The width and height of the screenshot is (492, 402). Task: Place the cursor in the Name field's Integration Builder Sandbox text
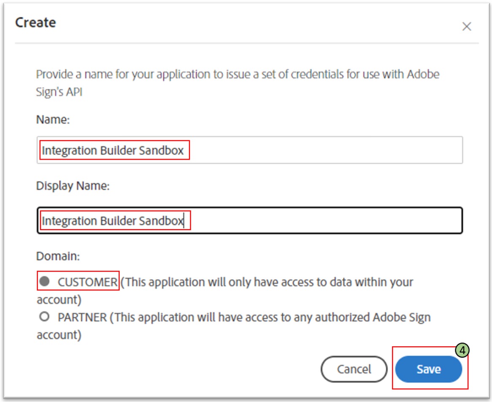tap(113, 150)
